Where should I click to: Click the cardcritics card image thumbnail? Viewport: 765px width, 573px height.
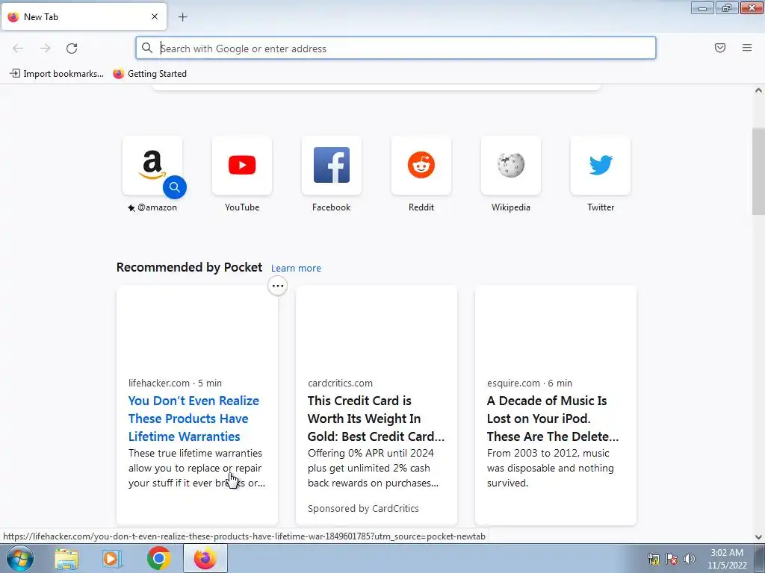click(x=377, y=326)
